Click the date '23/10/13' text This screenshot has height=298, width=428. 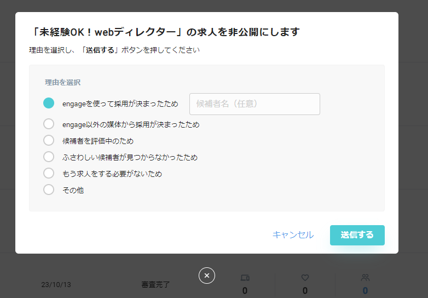point(56,285)
